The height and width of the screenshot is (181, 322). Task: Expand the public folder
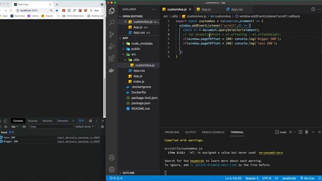point(123,49)
